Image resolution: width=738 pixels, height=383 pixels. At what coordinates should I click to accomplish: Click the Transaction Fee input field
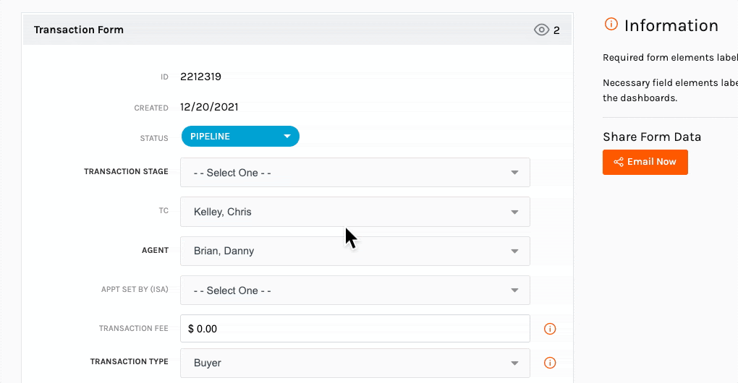pos(355,329)
